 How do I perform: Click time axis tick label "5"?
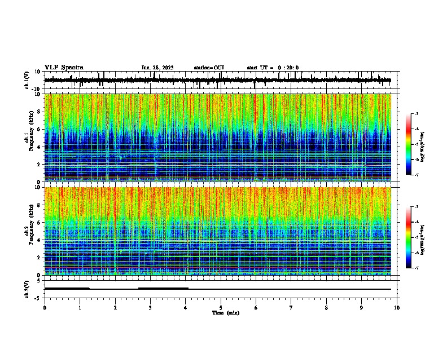[x=221, y=308]
